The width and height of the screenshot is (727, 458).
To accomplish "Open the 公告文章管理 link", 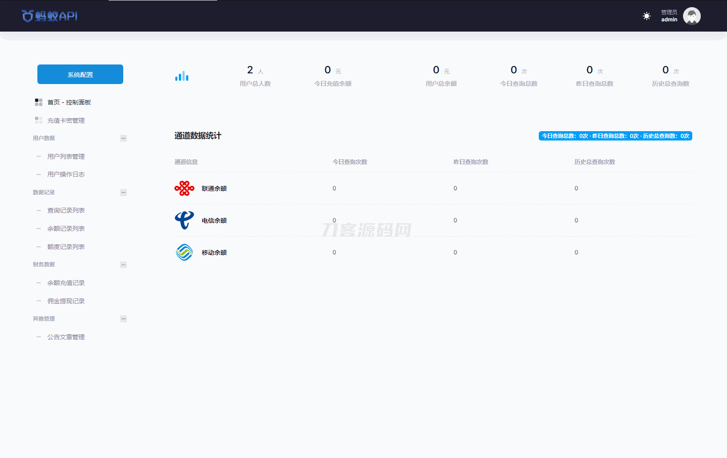I will coord(66,337).
